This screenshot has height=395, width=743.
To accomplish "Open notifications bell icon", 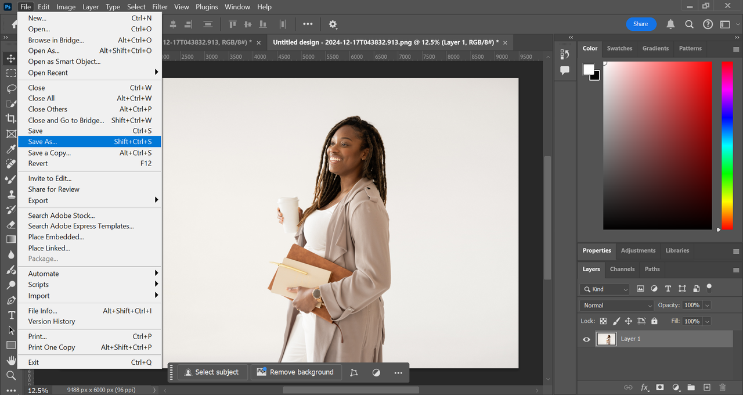I will pos(670,24).
